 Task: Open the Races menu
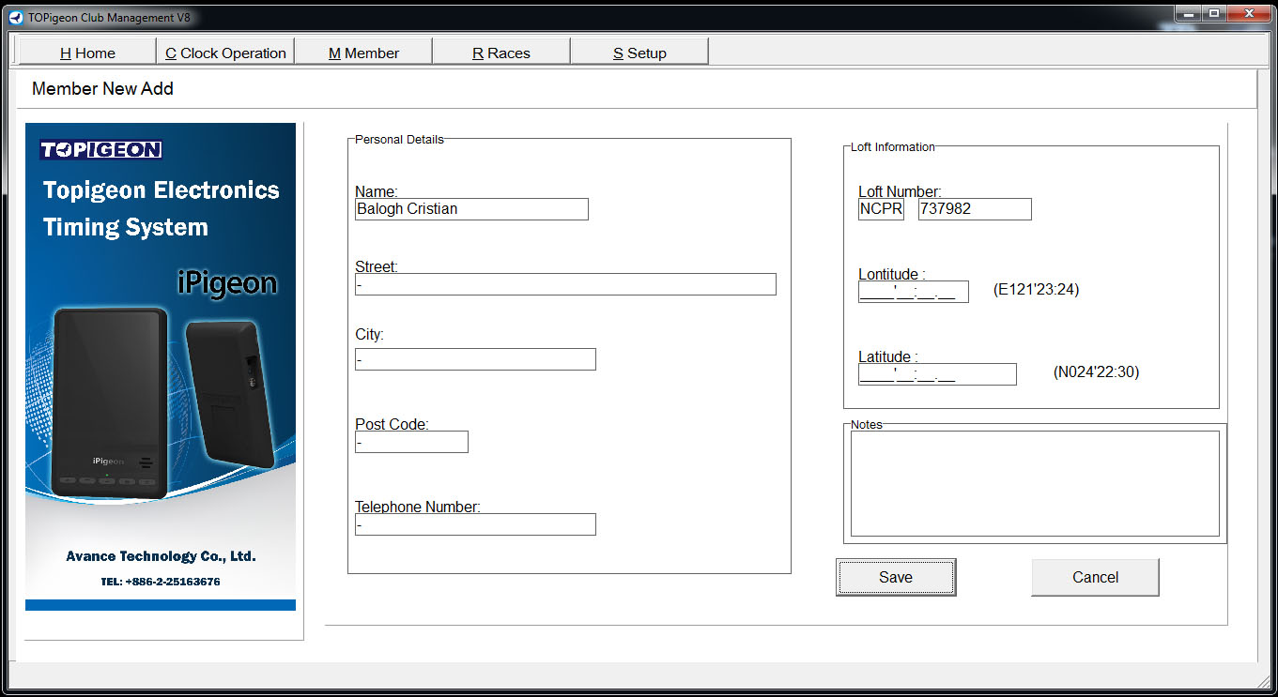(x=501, y=53)
